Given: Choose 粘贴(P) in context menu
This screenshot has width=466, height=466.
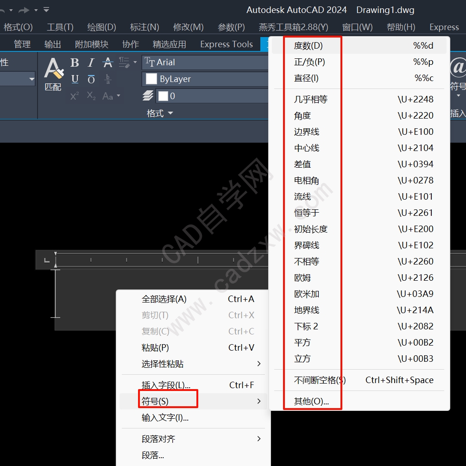Looking at the screenshot, I should pos(193,348).
